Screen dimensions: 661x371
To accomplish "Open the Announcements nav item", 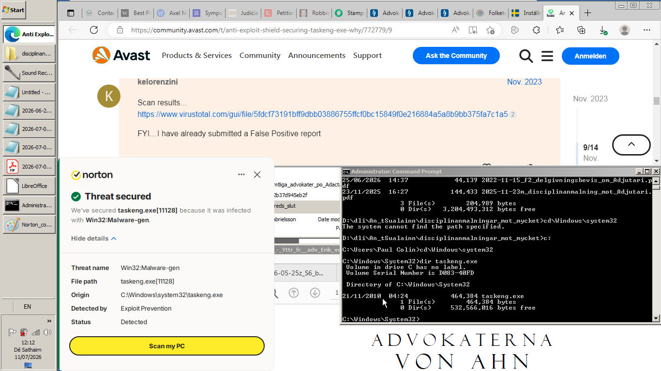I will coord(317,56).
